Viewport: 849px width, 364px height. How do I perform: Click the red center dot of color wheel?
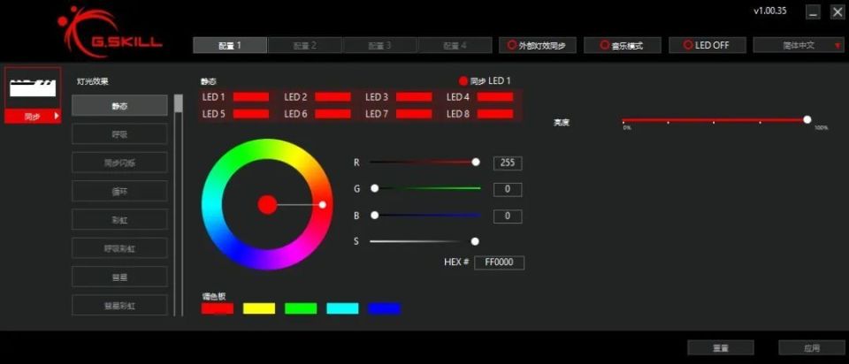[x=267, y=204]
